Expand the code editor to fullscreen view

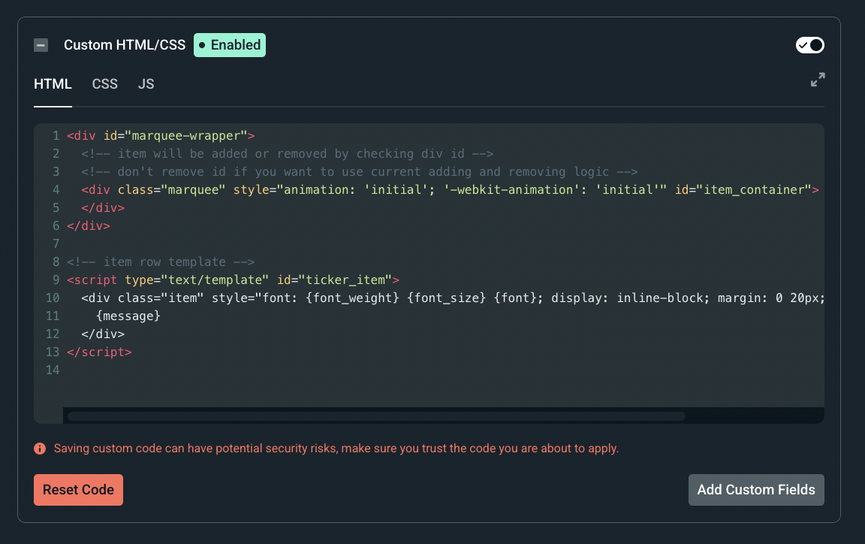[818, 80]
